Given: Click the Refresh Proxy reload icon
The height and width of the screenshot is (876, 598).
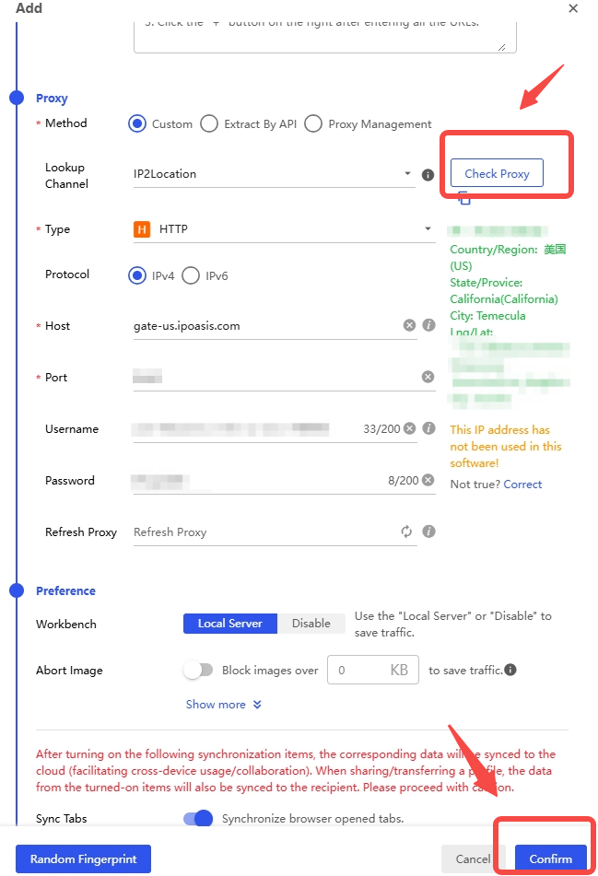Looking at the screenshot, I should [406, 532].
